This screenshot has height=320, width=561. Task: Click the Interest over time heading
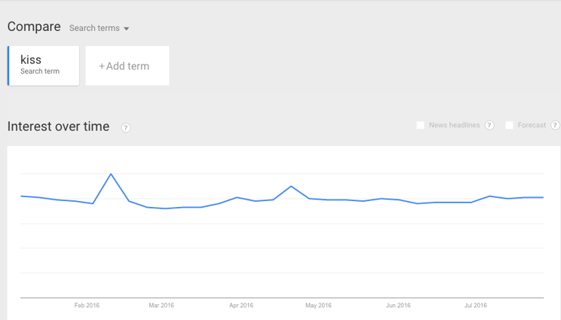point(58,126)
